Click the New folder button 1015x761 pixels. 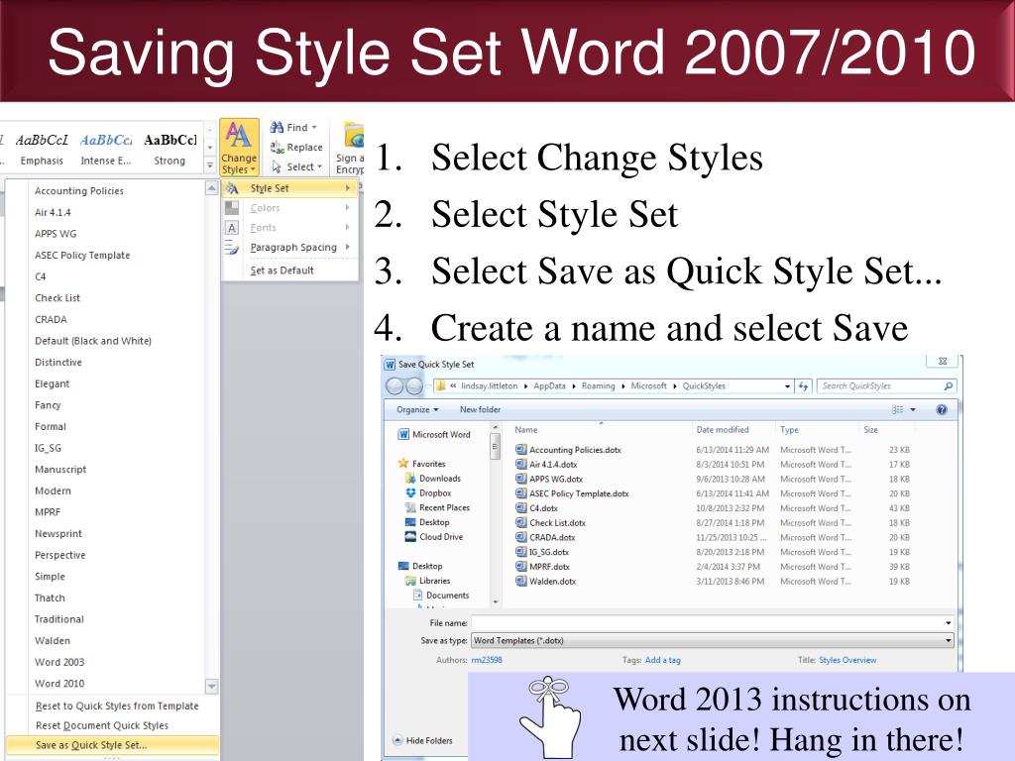tap(481, 409)
